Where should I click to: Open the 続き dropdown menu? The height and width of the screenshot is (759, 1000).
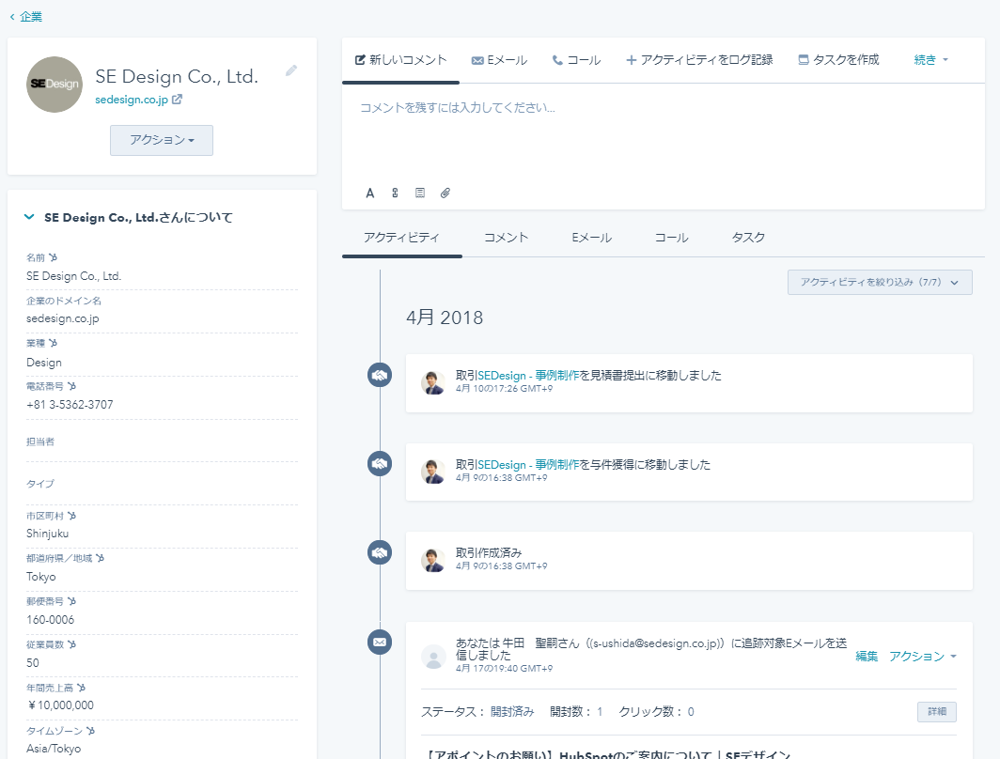pyautogui.click(x=931, y=60)
